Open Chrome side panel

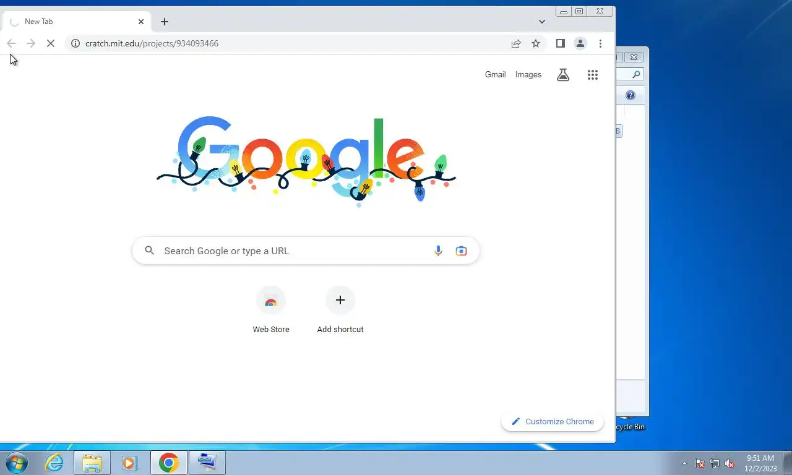pyautogui.click(x=560, y=43)
